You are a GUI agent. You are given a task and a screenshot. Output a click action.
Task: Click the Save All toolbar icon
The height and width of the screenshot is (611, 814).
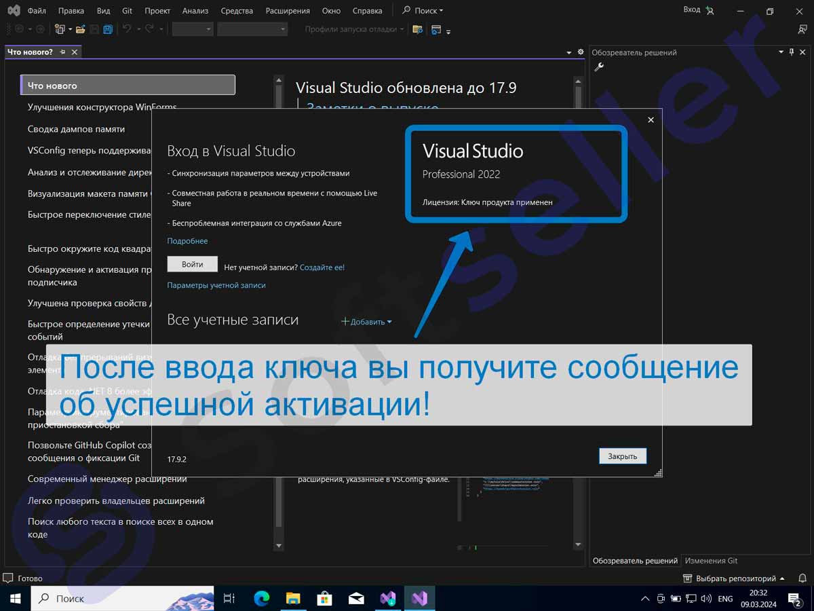(108, 29)
